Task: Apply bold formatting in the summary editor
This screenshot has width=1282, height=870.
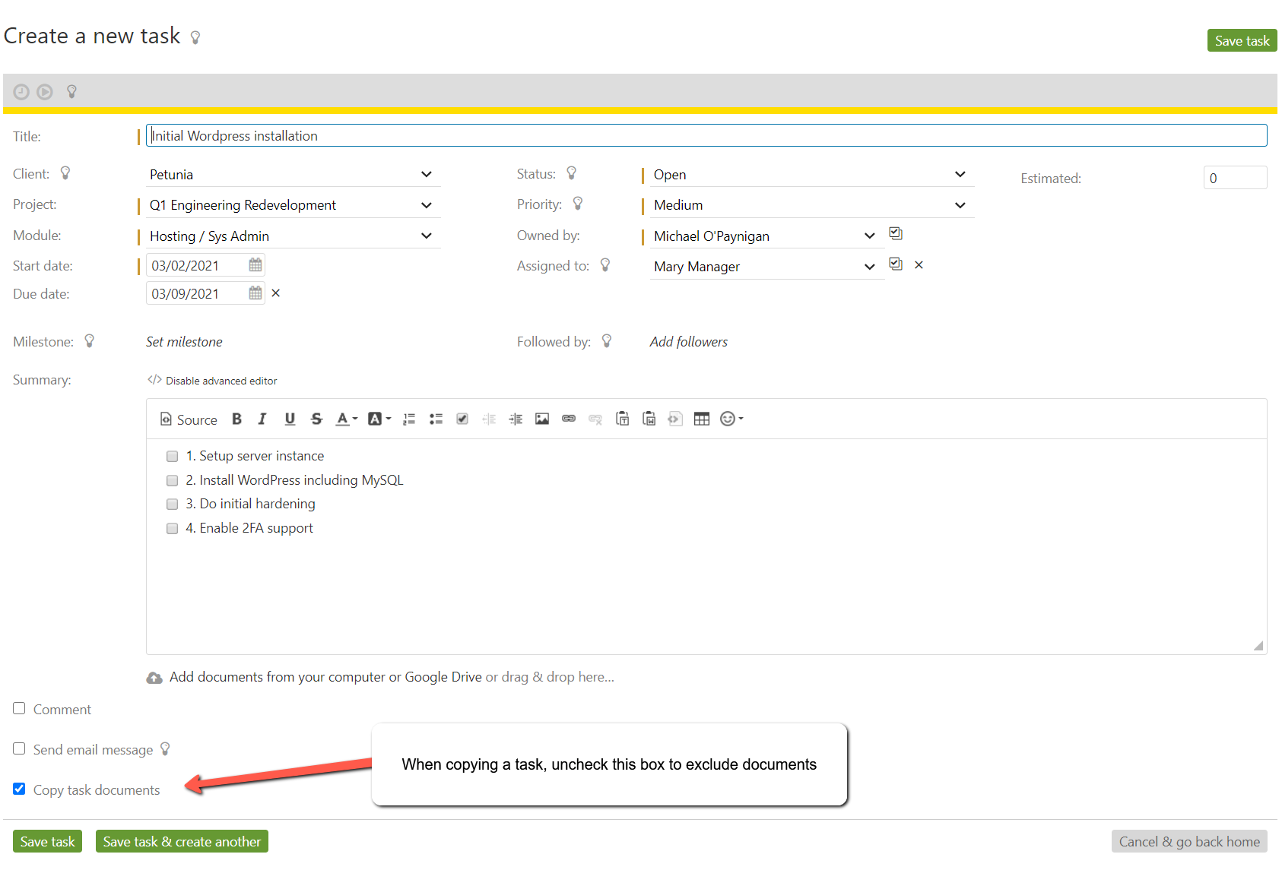Action: 236,419
